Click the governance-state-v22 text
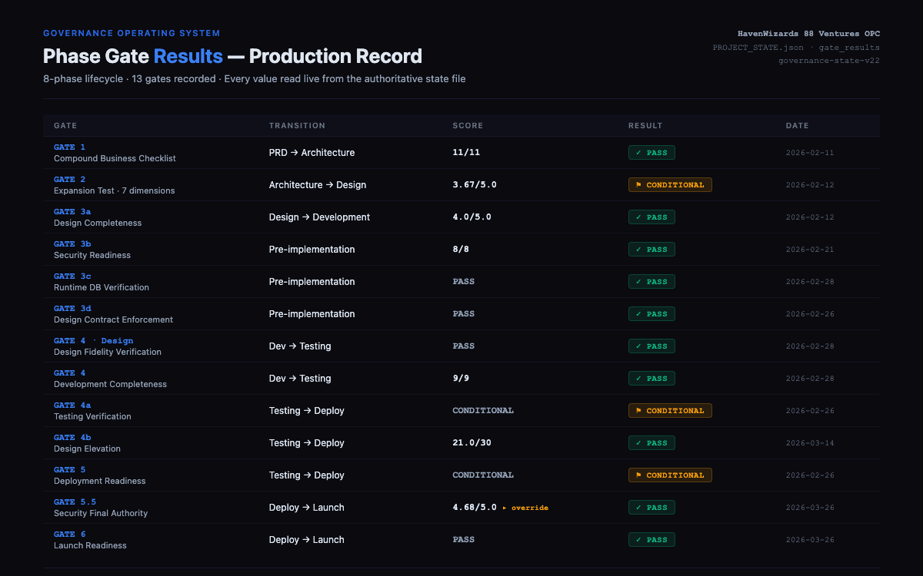The image size is (923, 576). [829, 61]
